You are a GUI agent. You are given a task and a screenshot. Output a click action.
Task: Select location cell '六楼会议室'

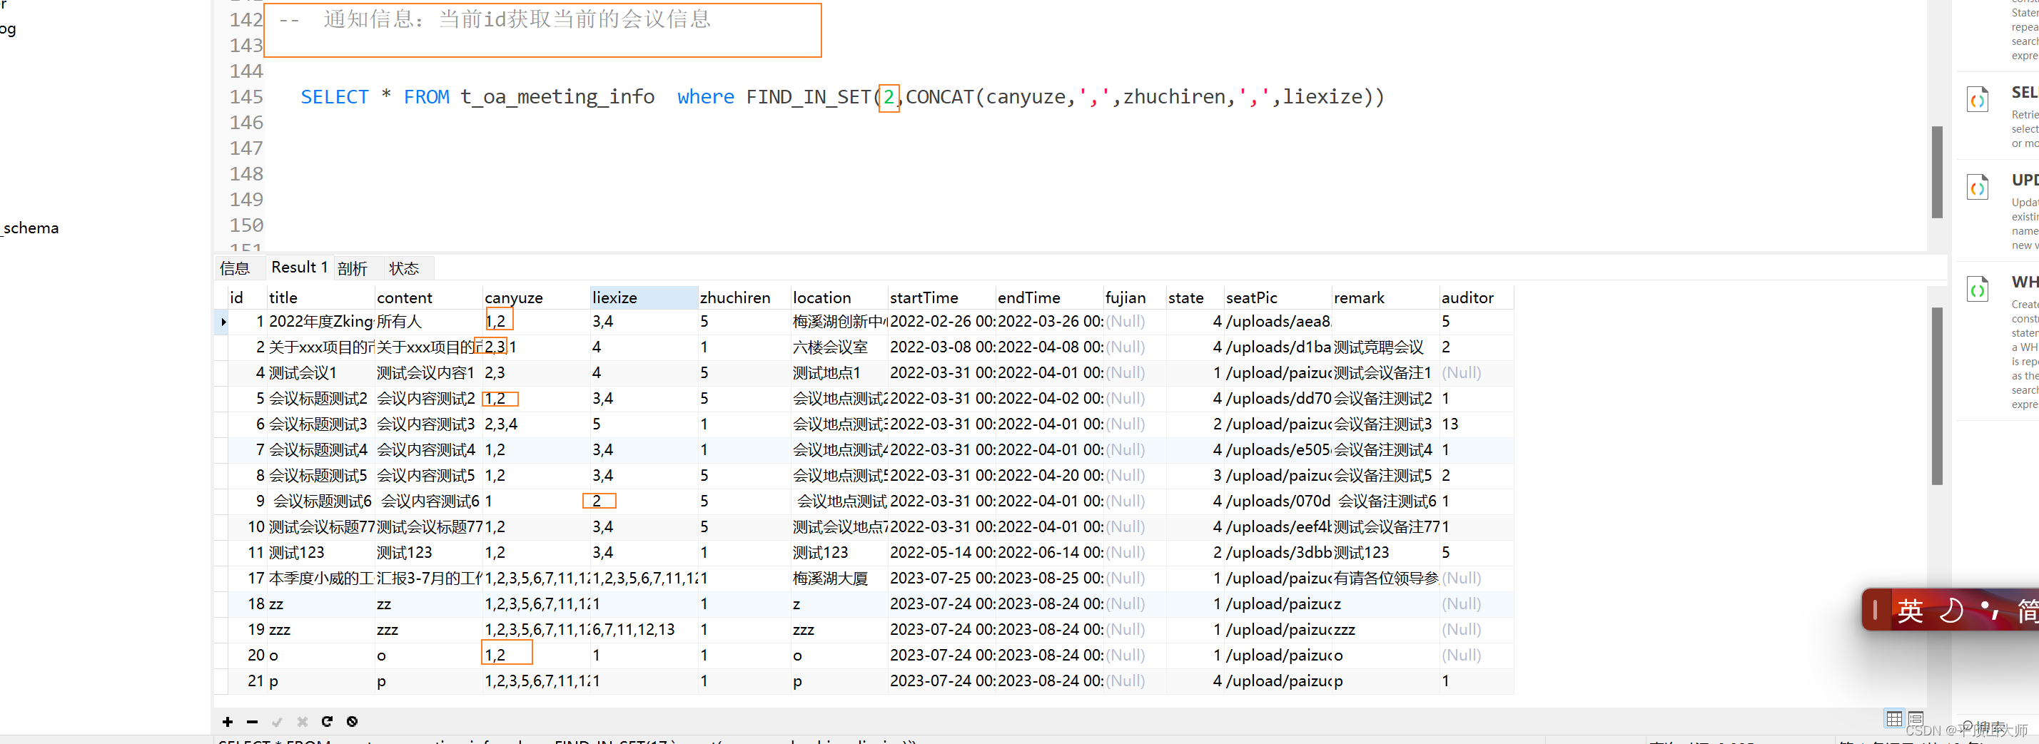[839, 347]
